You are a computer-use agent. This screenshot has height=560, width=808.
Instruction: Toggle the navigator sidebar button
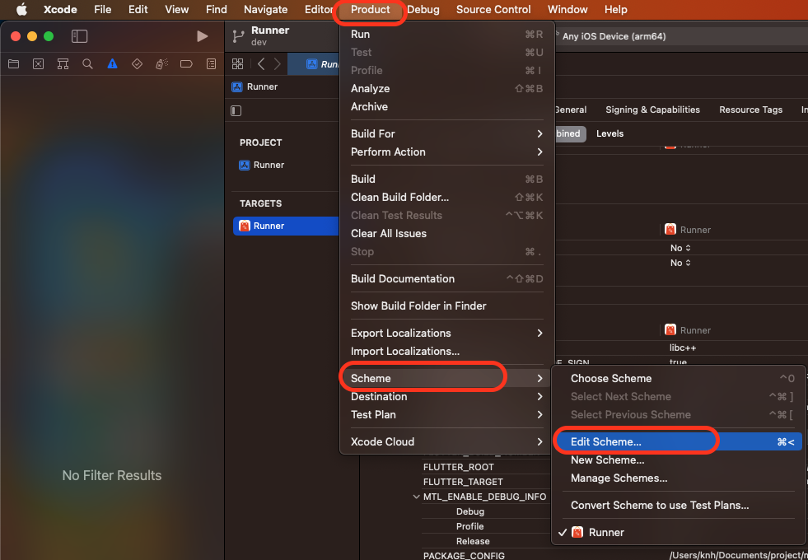pos(79,36)
